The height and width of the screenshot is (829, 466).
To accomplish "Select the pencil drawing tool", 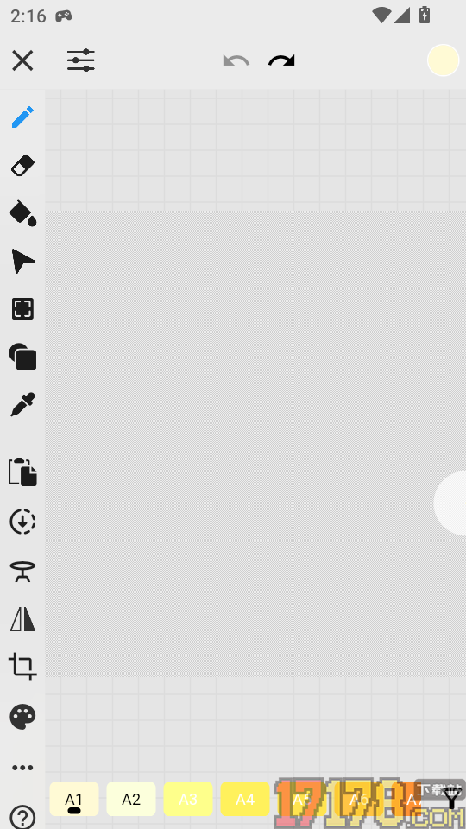I will click(x=22, y=117).
